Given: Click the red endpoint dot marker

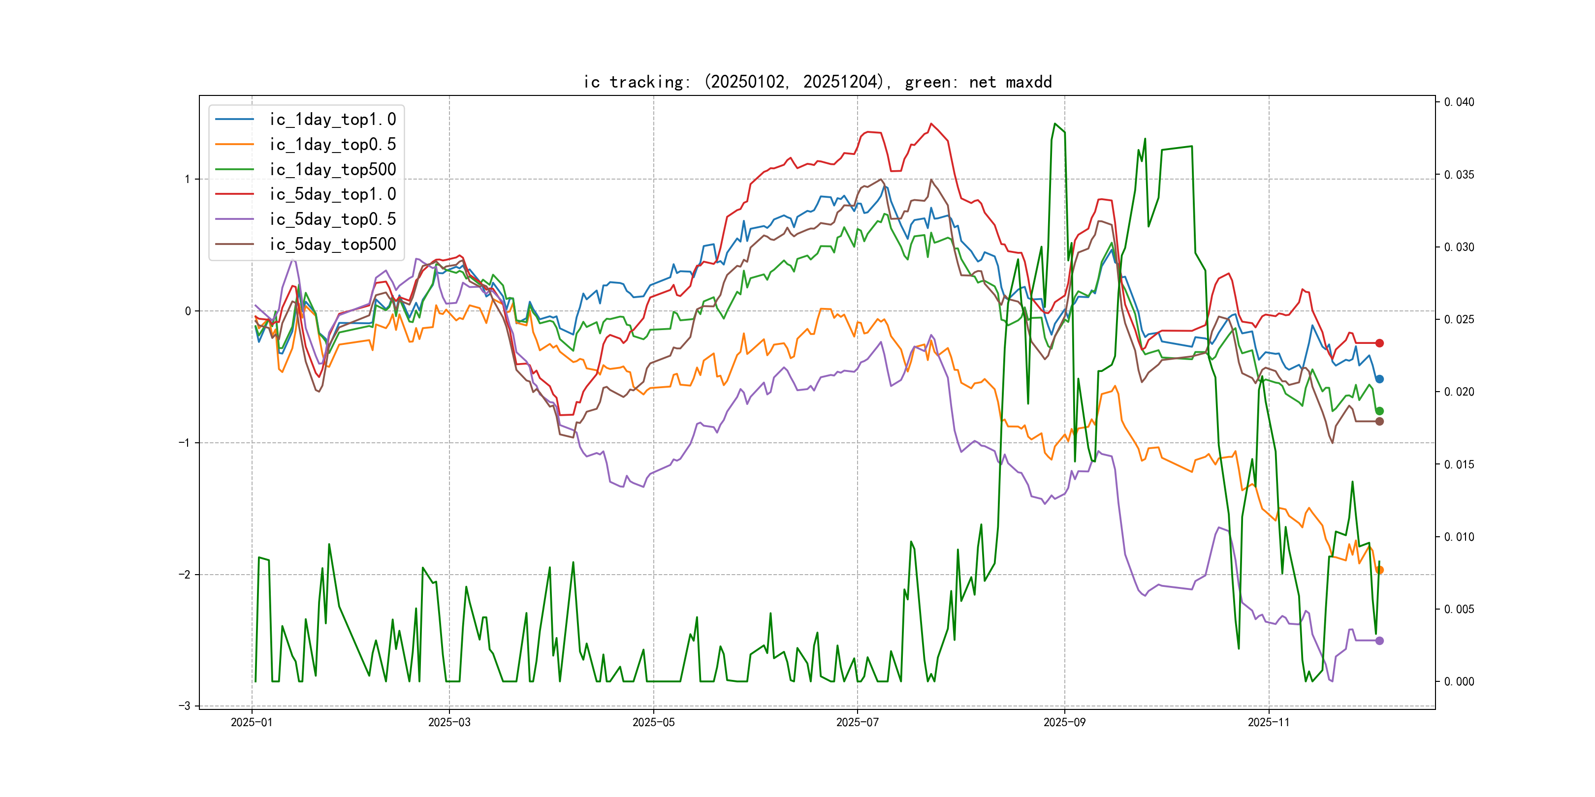Looking at the screenshot, I should point(1379,343).
